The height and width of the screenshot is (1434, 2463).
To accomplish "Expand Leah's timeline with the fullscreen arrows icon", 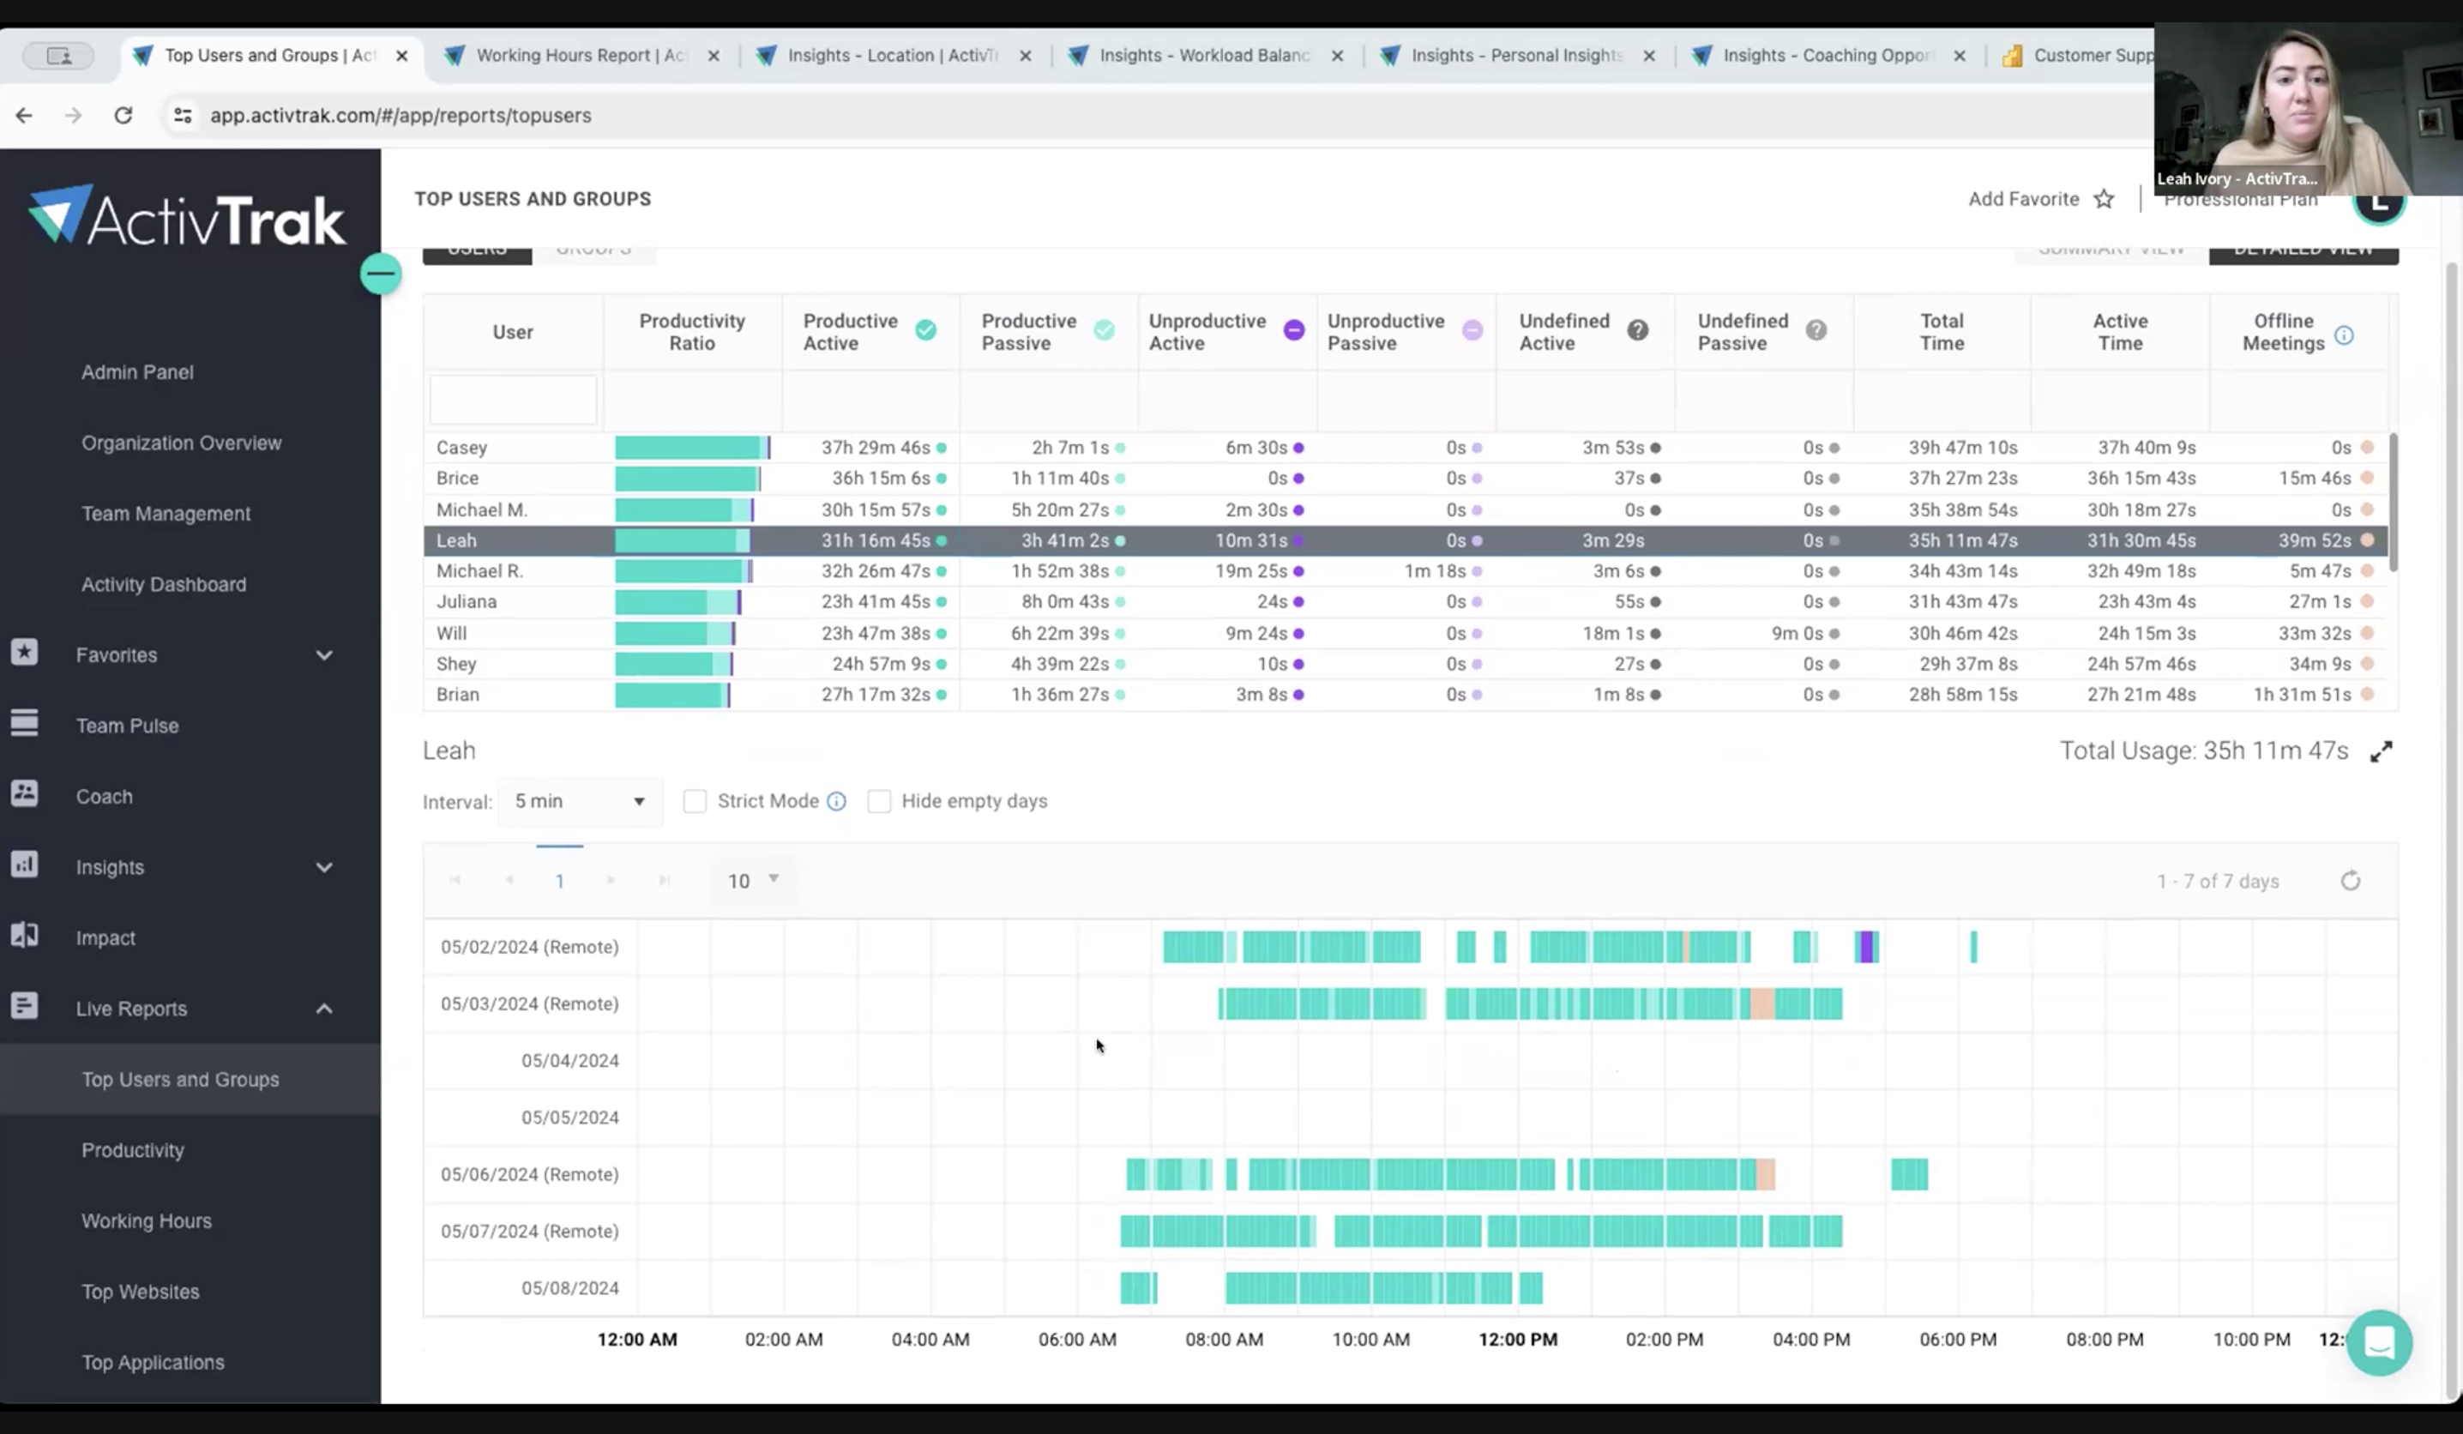I will (2381, 750).
